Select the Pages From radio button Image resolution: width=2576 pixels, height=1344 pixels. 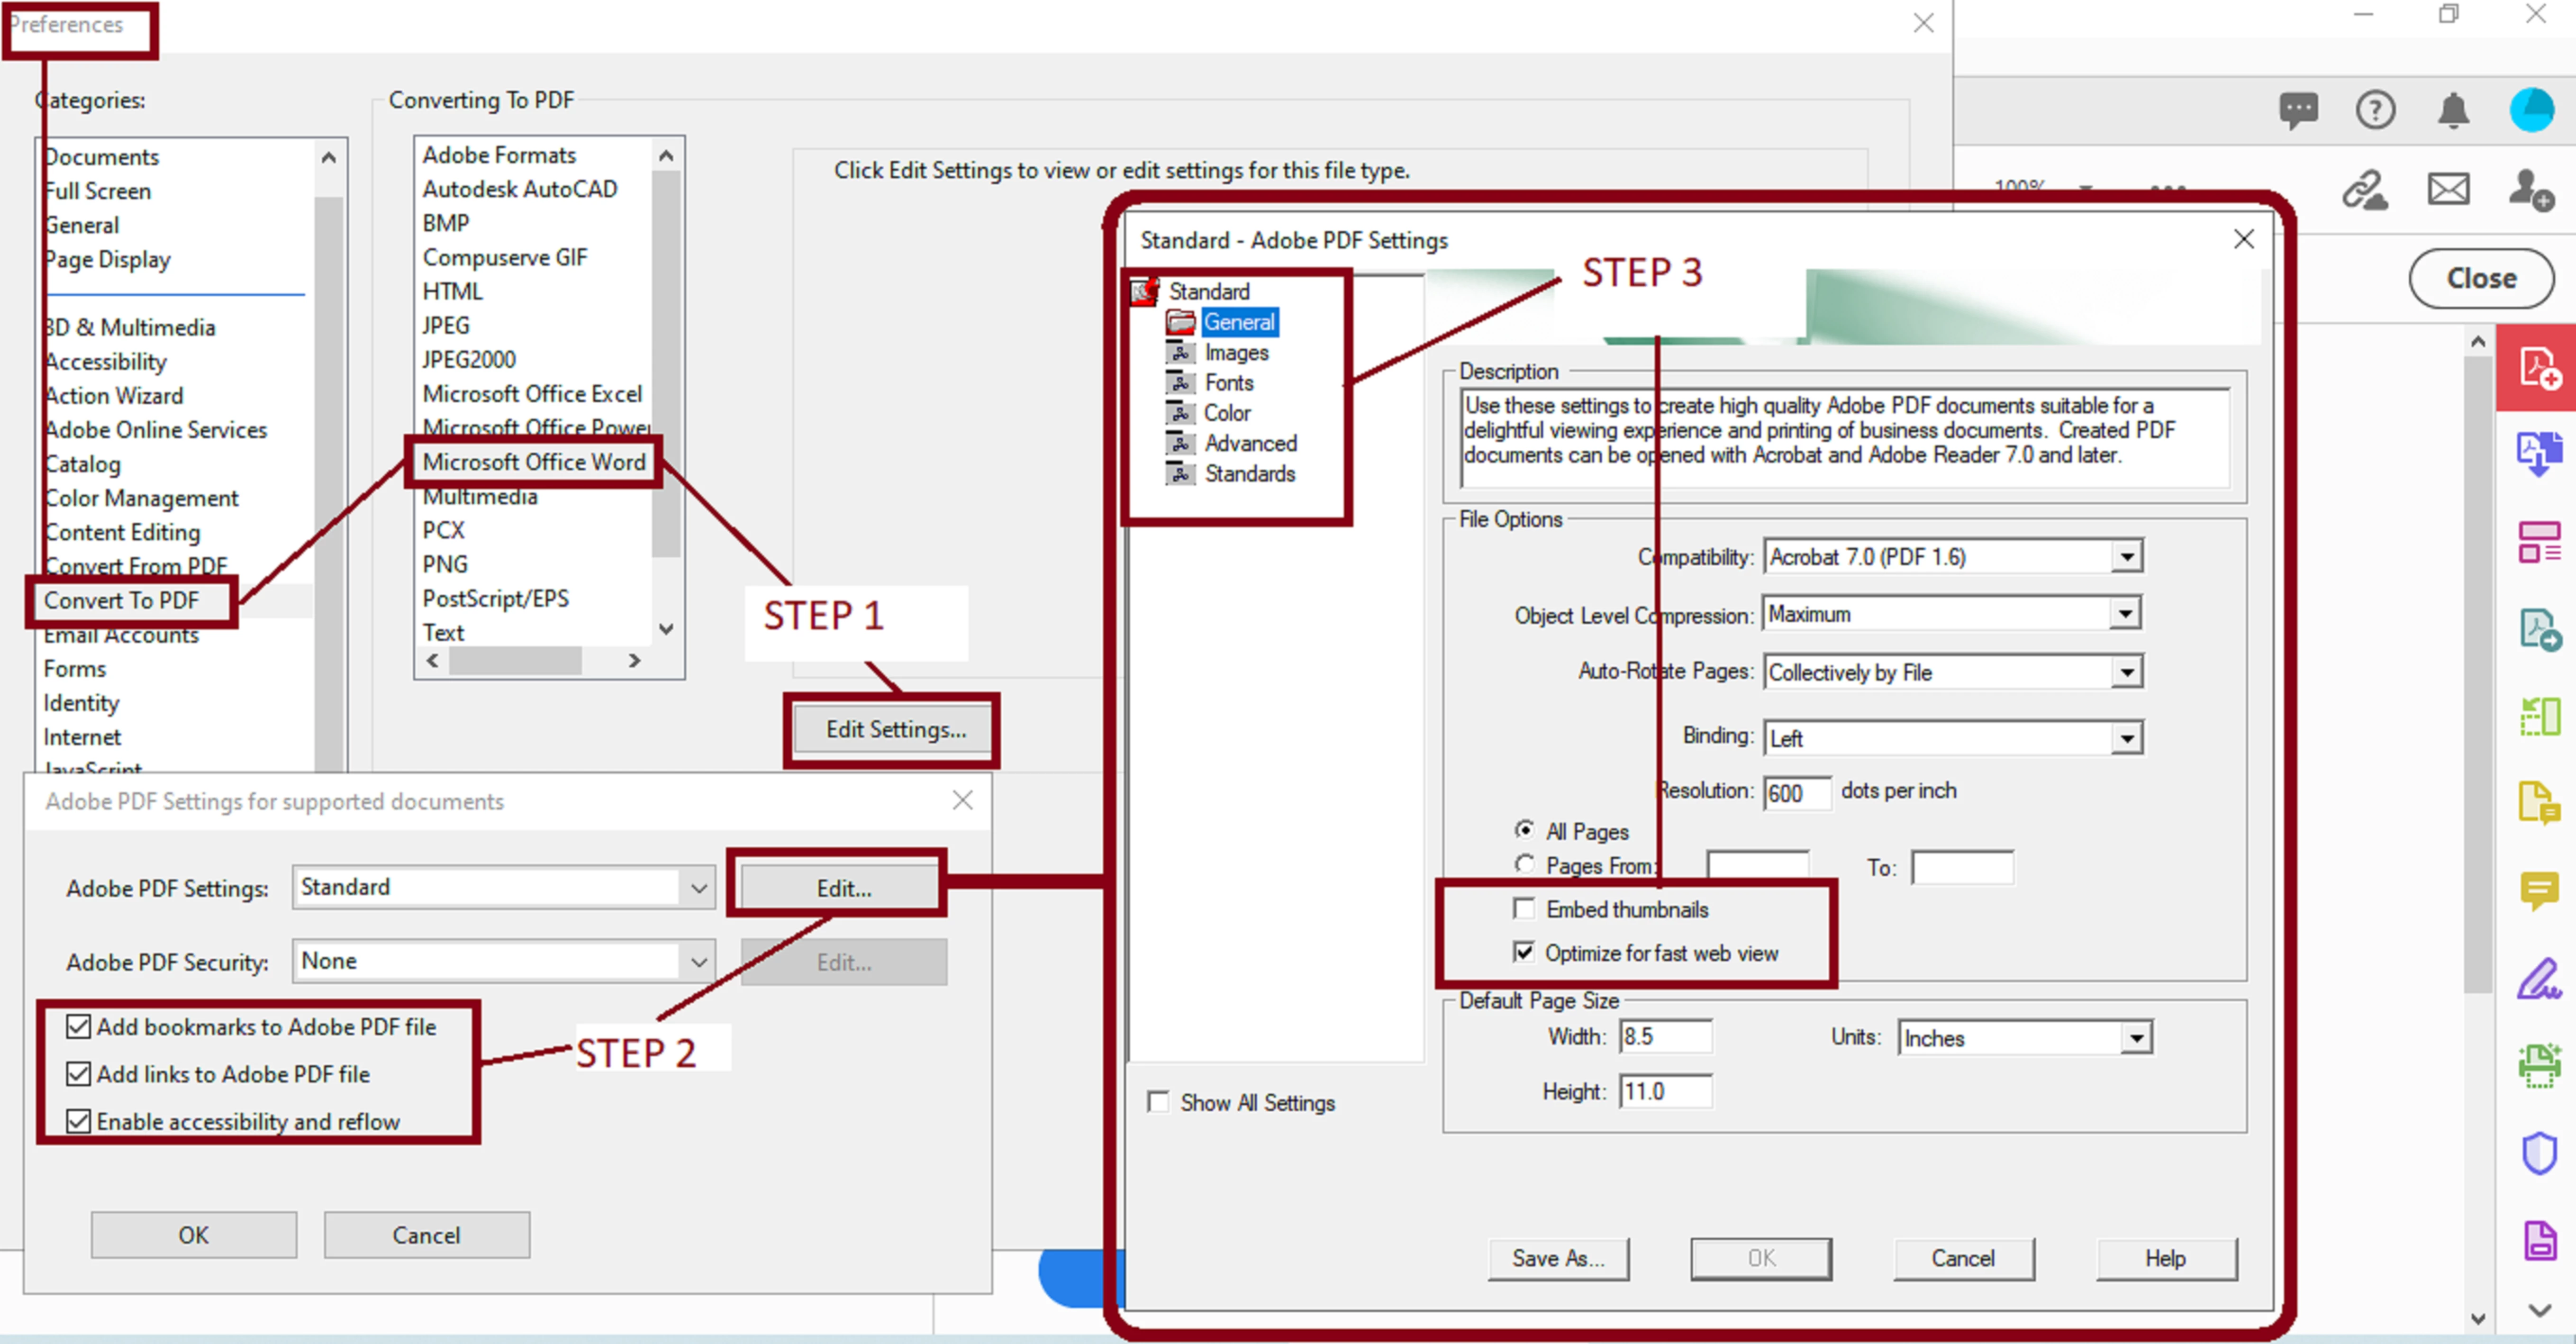(x=1524, y=864)
